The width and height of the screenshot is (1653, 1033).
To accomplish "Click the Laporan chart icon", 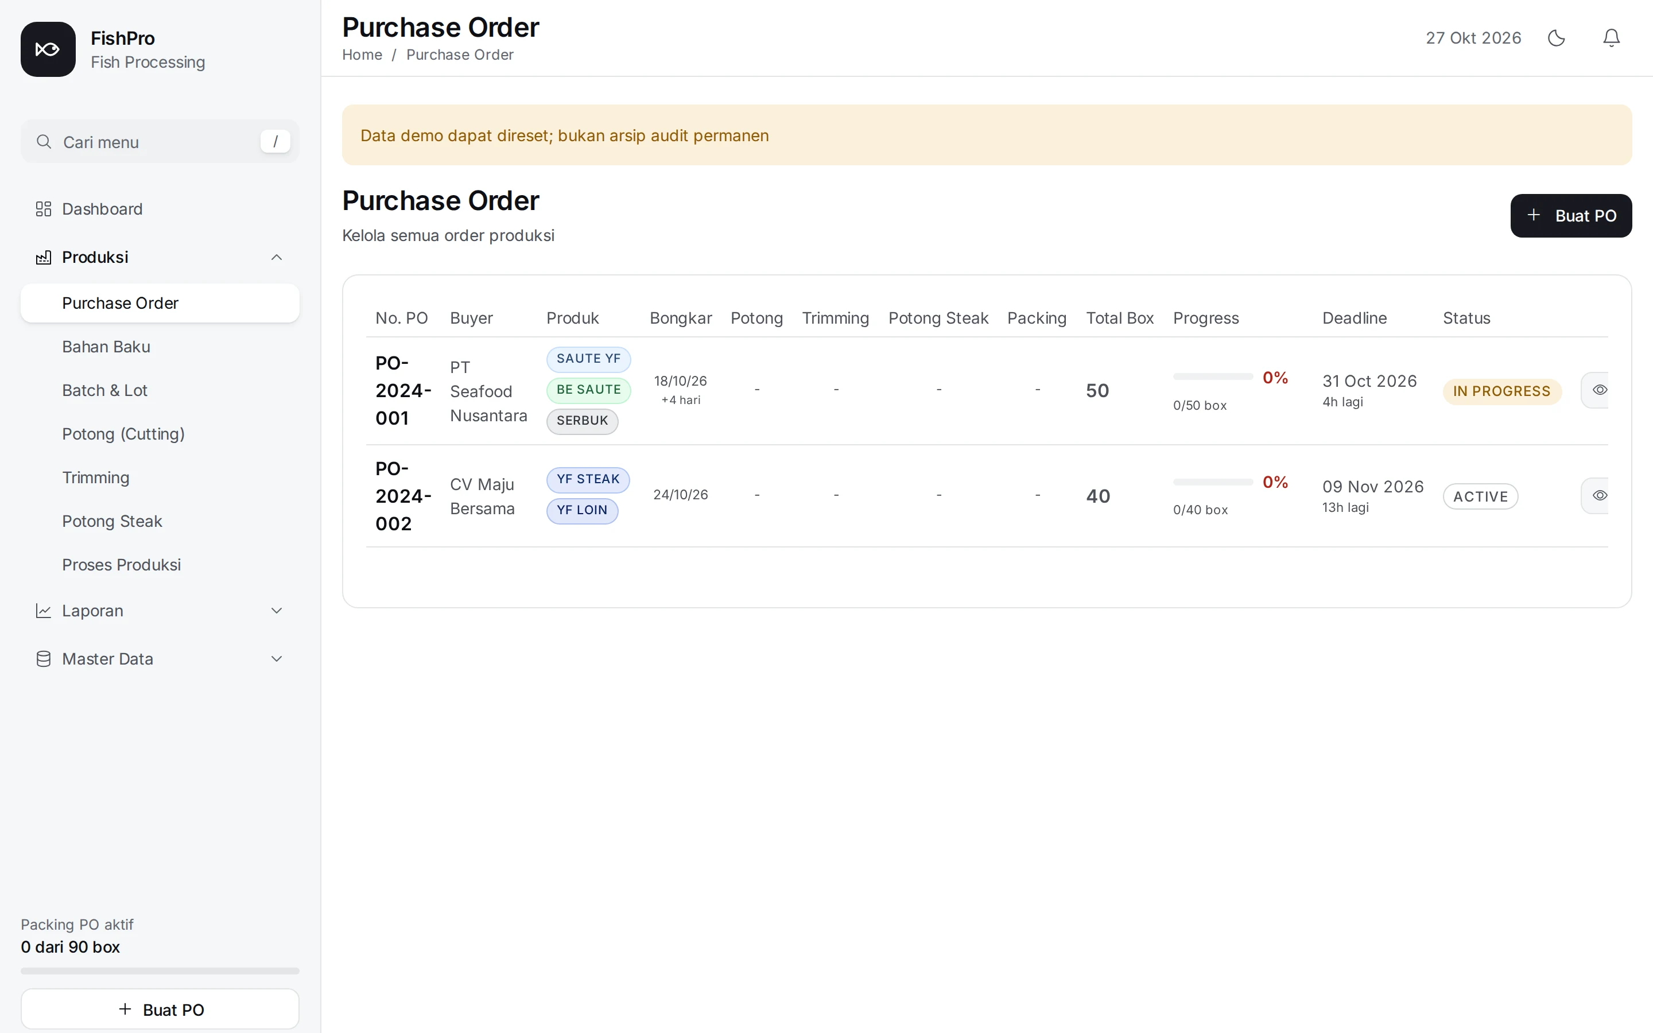I will click(x=44, y=611).
